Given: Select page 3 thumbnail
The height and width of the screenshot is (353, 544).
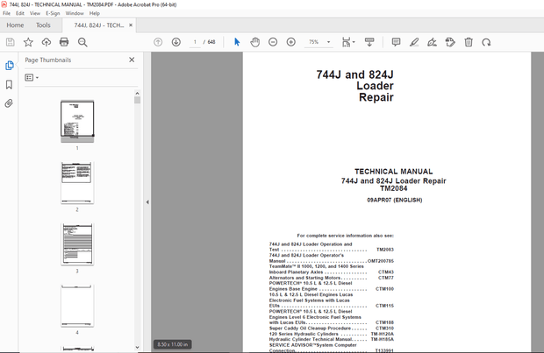Looking at the screenshot, I should (77, 244).
